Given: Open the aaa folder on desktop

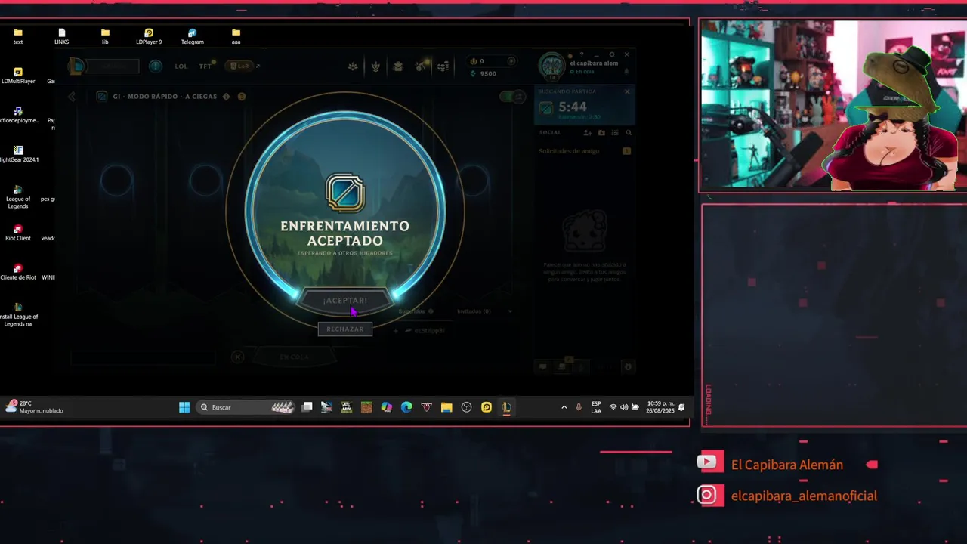Looking at the screenshot, I should click(x=236, y=36).
